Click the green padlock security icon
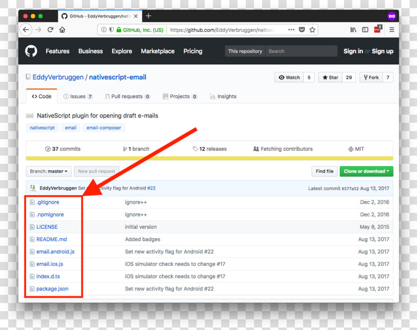Image resolution: width=417 pixels, height=330 pixels. coord(119,30)
